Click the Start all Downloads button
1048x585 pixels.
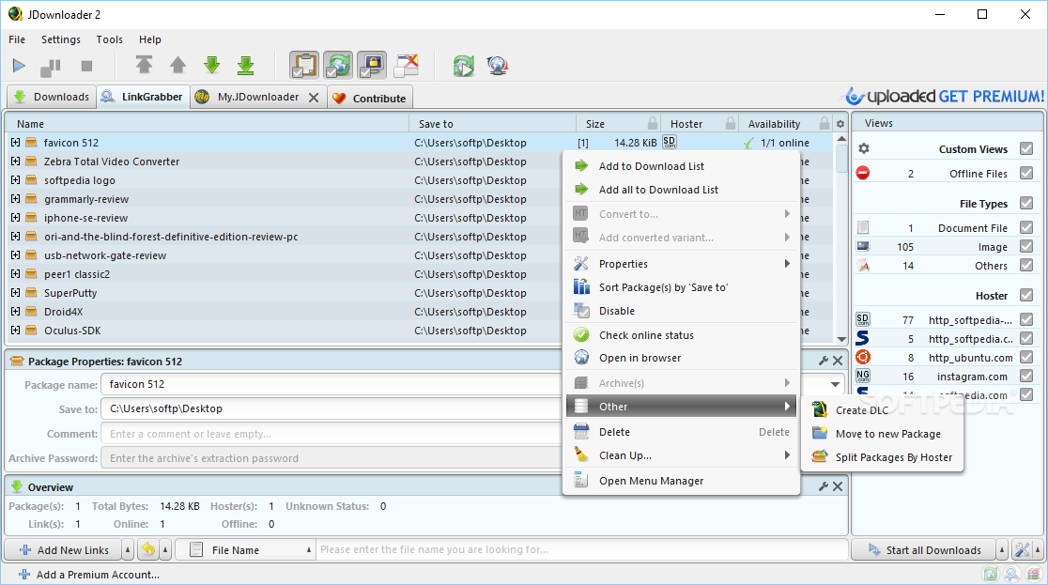tap(924, 549)
